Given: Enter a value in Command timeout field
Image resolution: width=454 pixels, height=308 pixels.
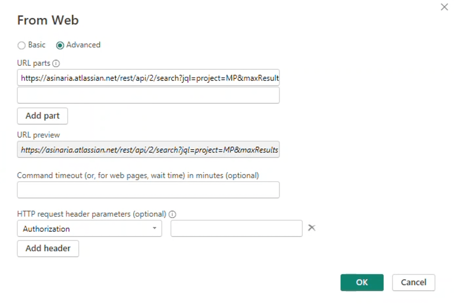Looking at the screenshot, I should [x=148, y=190].
